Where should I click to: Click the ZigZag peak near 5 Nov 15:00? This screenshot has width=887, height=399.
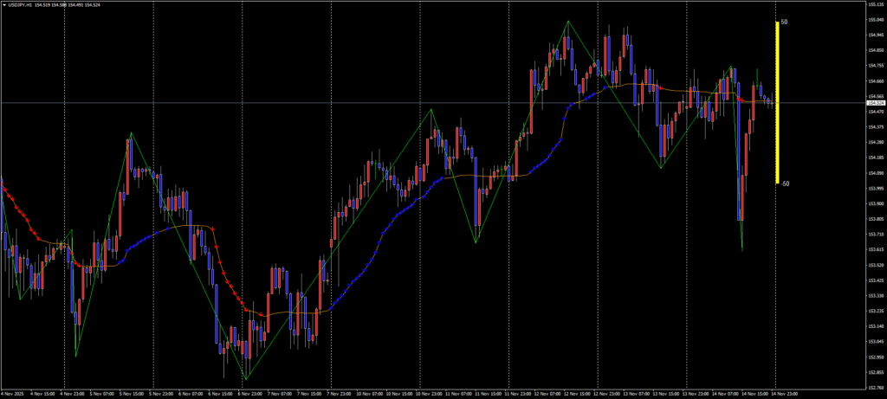[131, 132]
